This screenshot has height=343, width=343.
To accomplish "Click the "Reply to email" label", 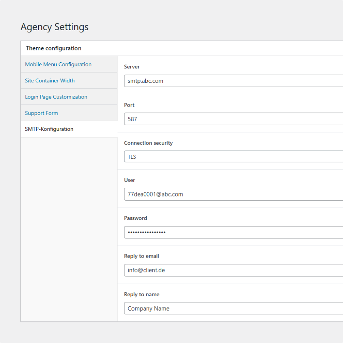I will [x=141, y=256].
